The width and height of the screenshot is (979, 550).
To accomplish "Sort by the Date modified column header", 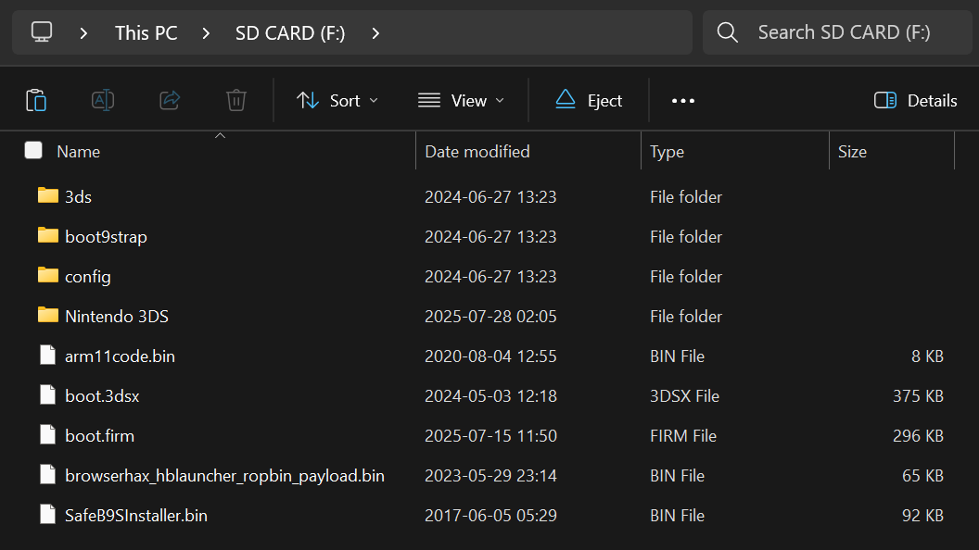I will tap(477, 152).
